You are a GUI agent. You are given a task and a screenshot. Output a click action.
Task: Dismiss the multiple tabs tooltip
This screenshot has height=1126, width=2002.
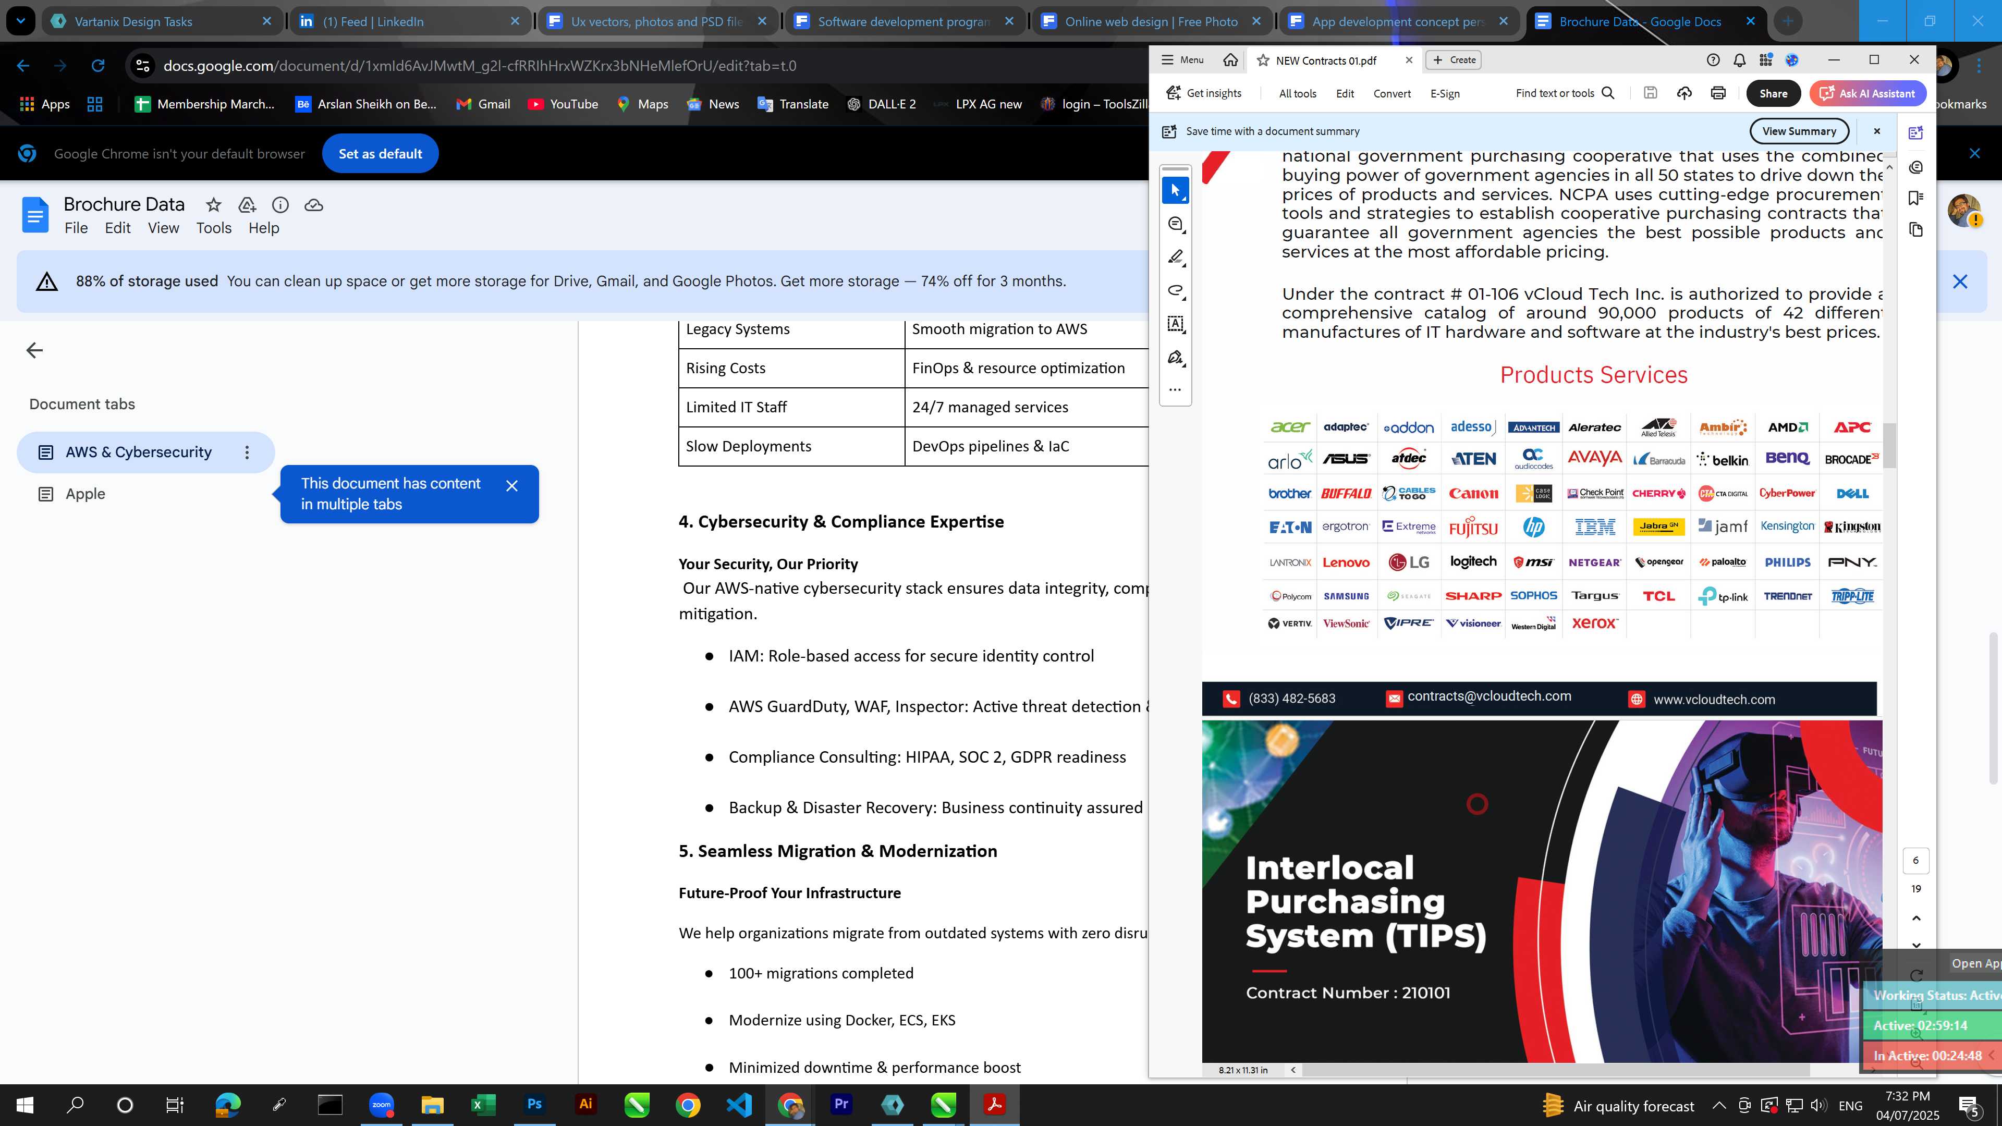tap(511, 486)
